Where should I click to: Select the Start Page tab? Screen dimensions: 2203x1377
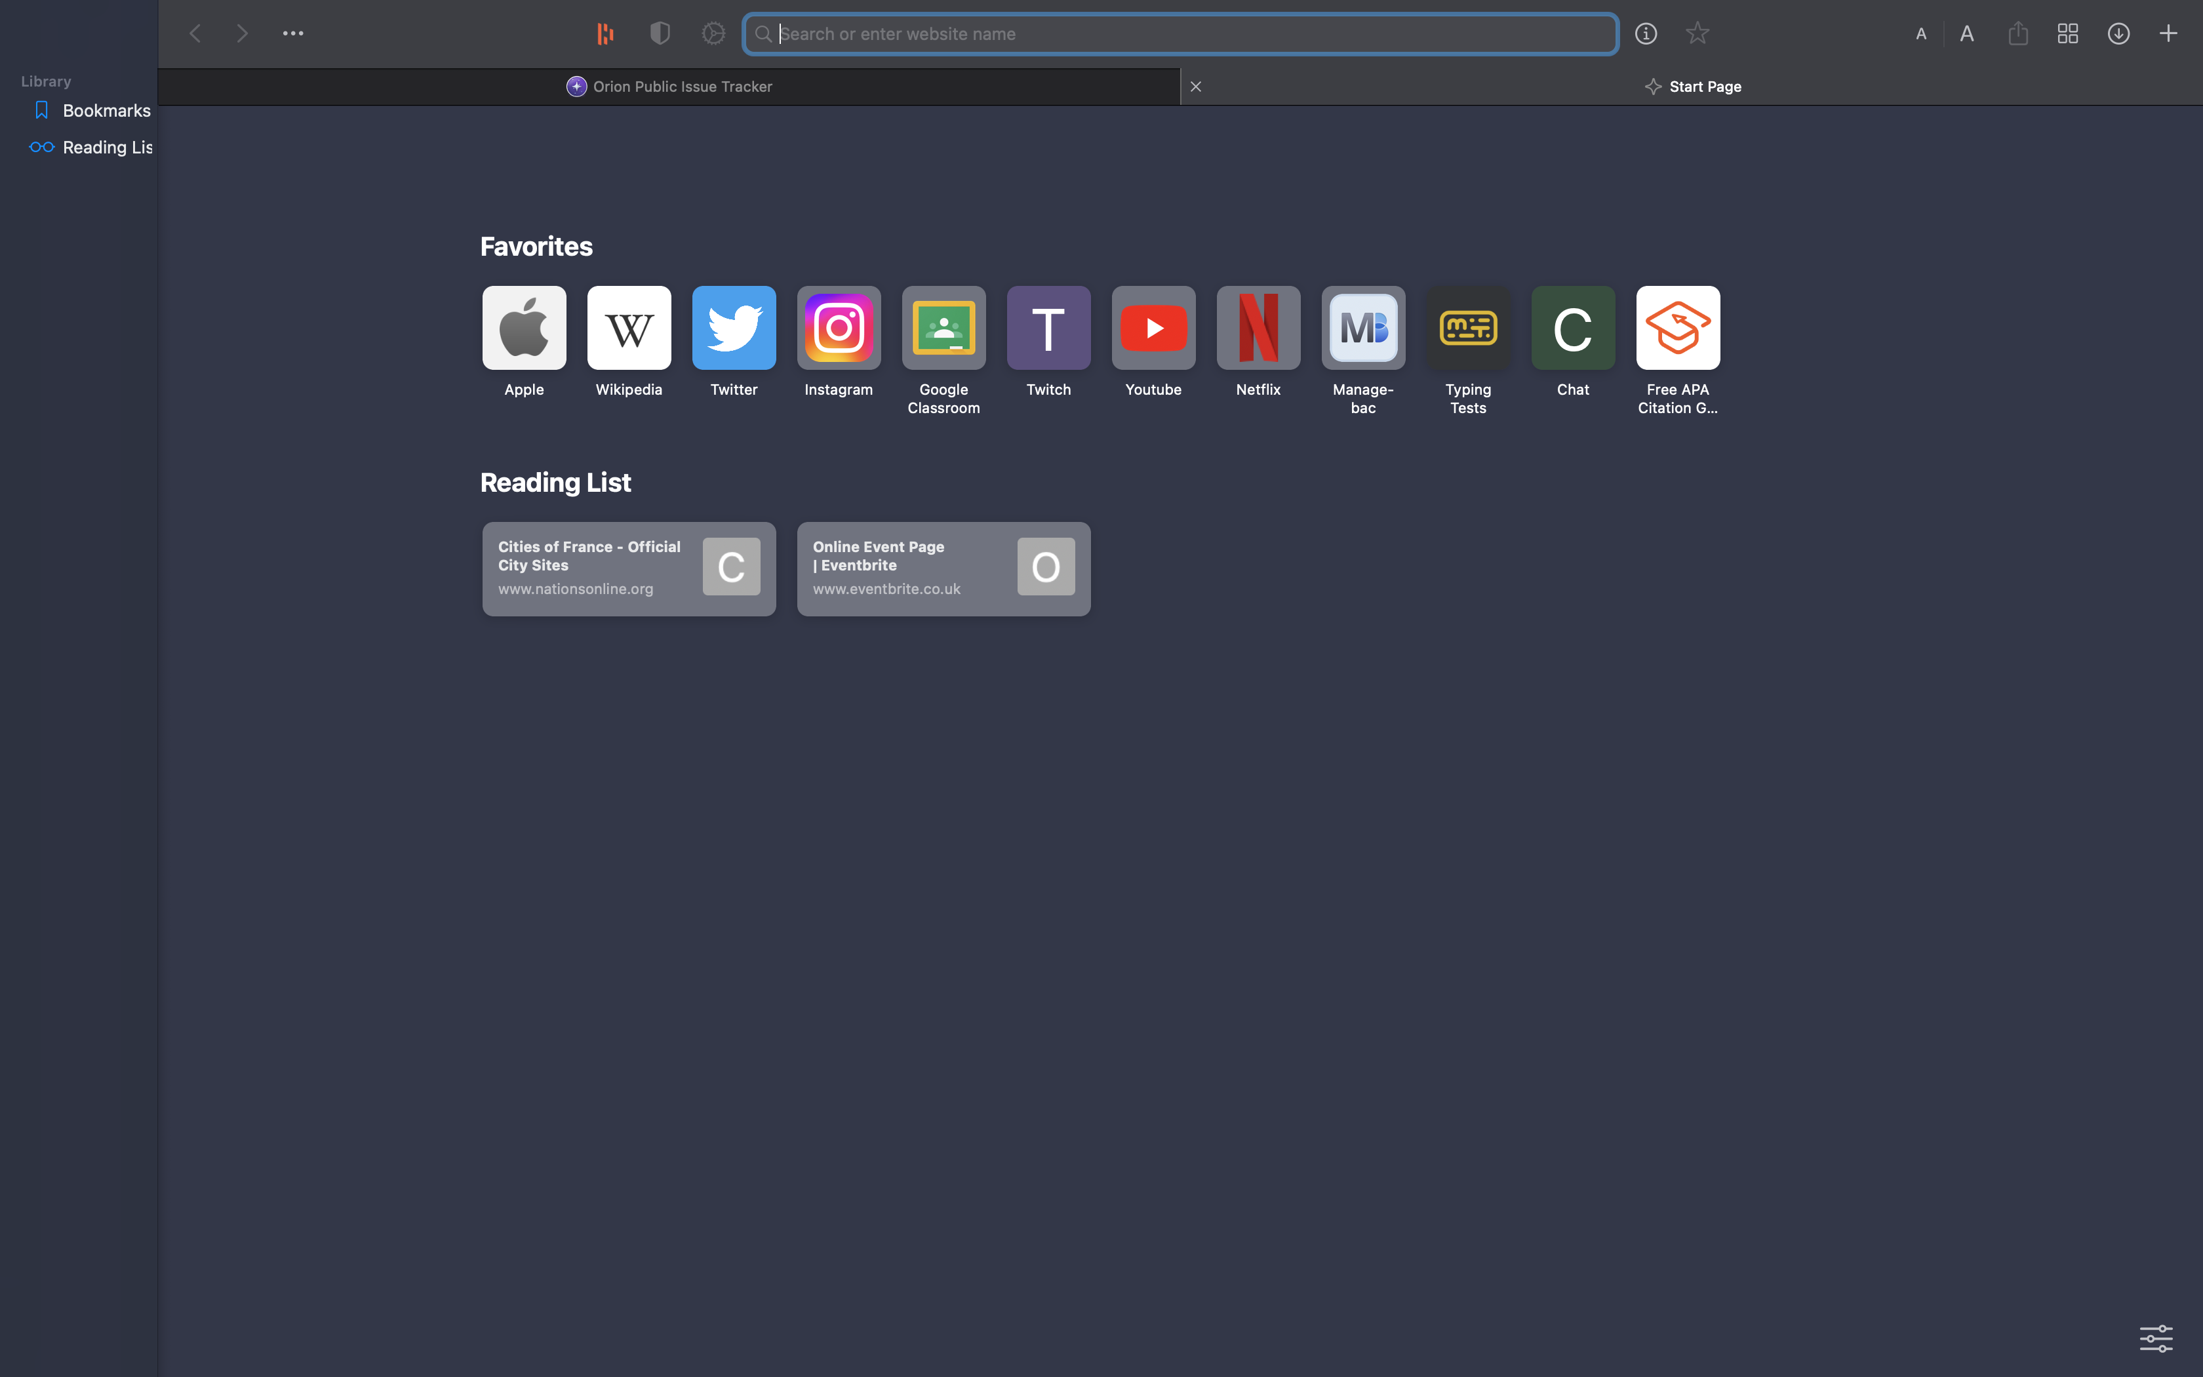click(x=1693, y=87)
